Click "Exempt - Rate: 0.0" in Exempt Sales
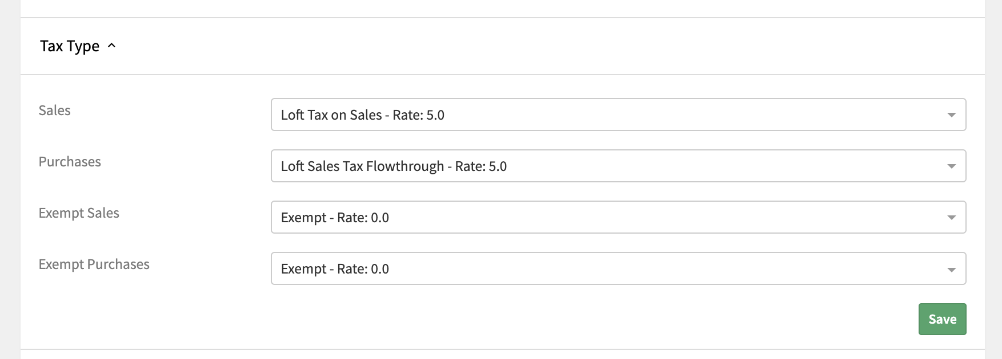 point(335,218)
